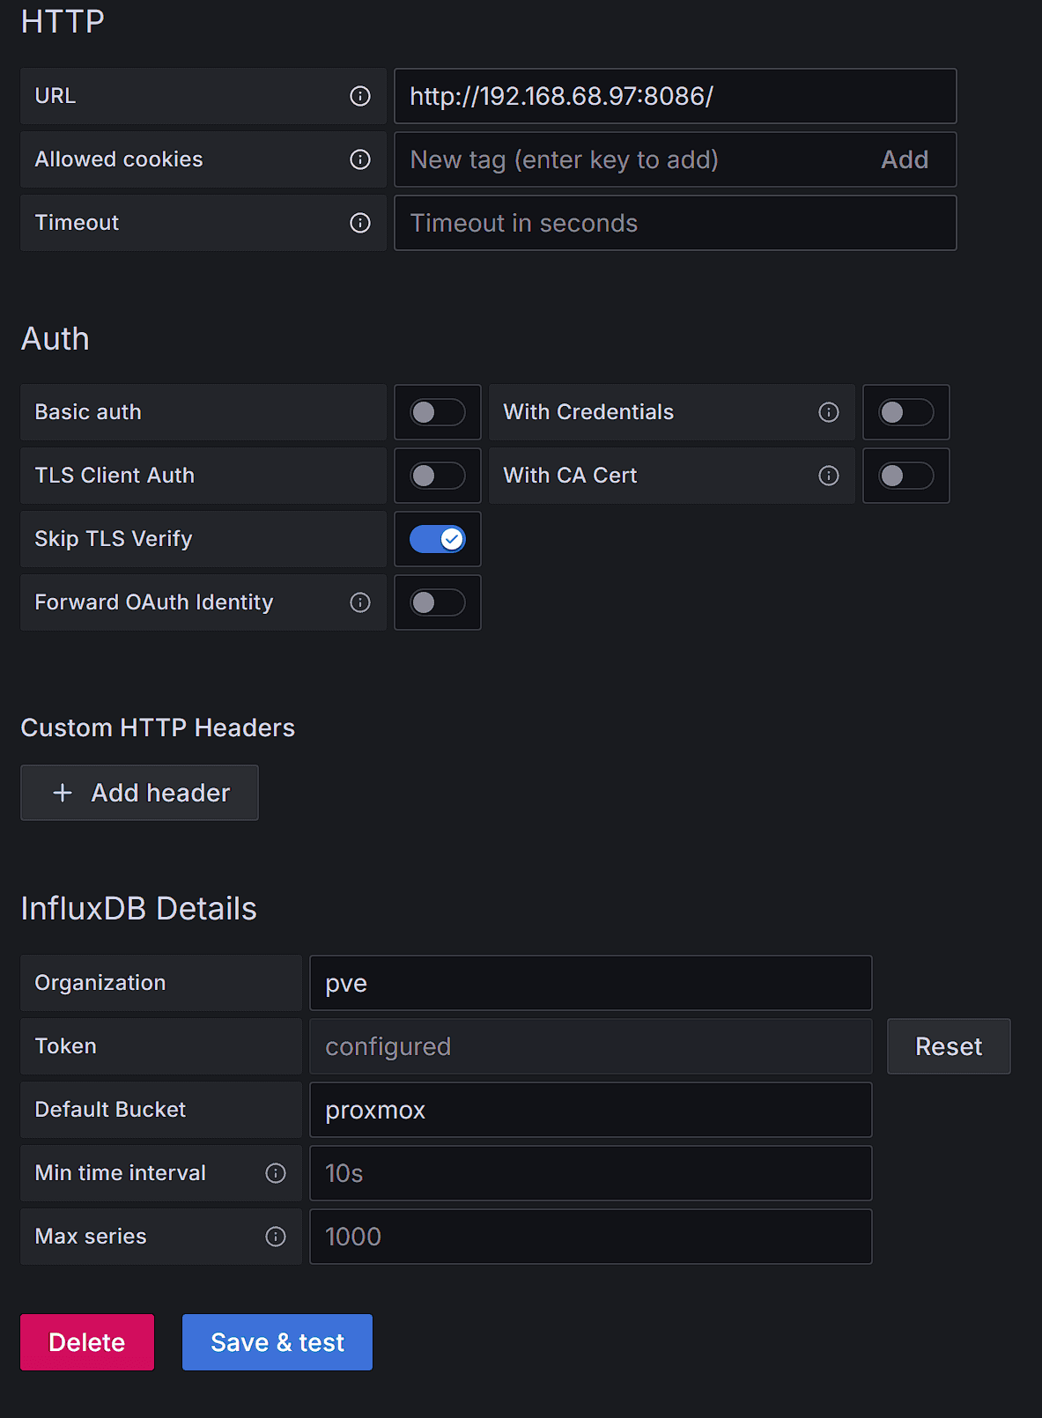
Task: Click the InfluxDB Details heading
Action: [139, 909]
